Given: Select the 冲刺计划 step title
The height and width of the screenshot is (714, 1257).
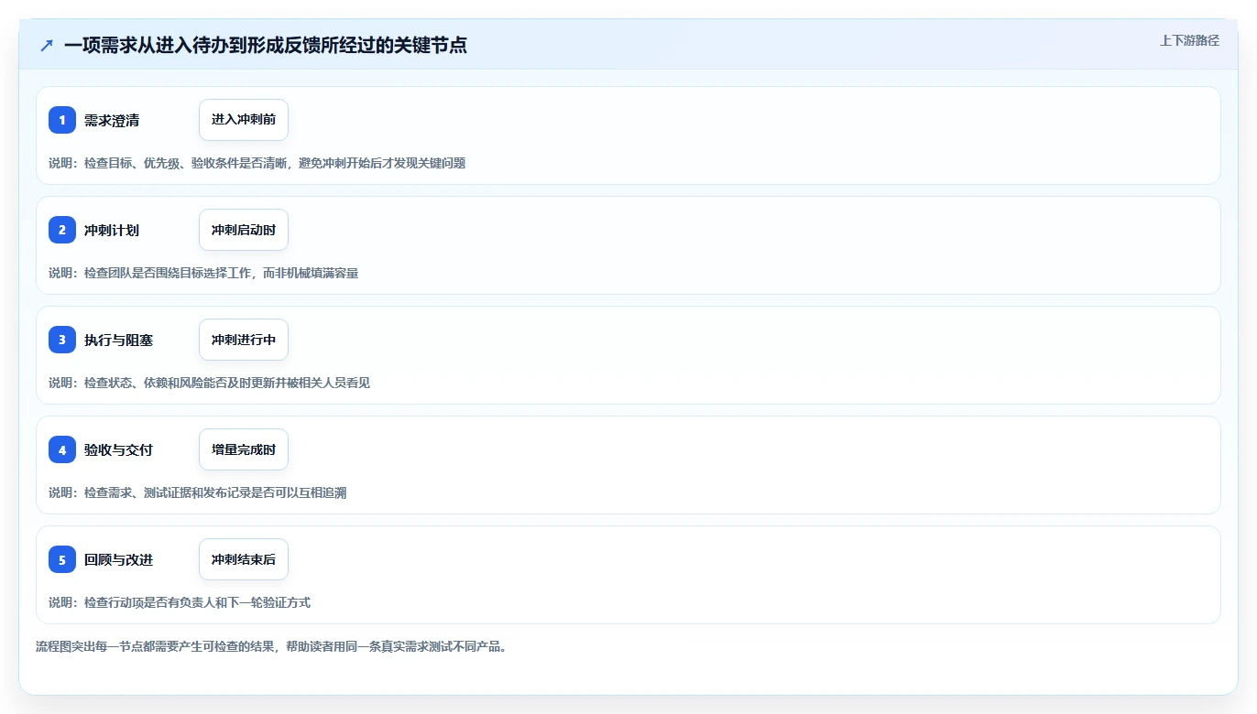Looking at the screenshot, I should coord(112,230).
